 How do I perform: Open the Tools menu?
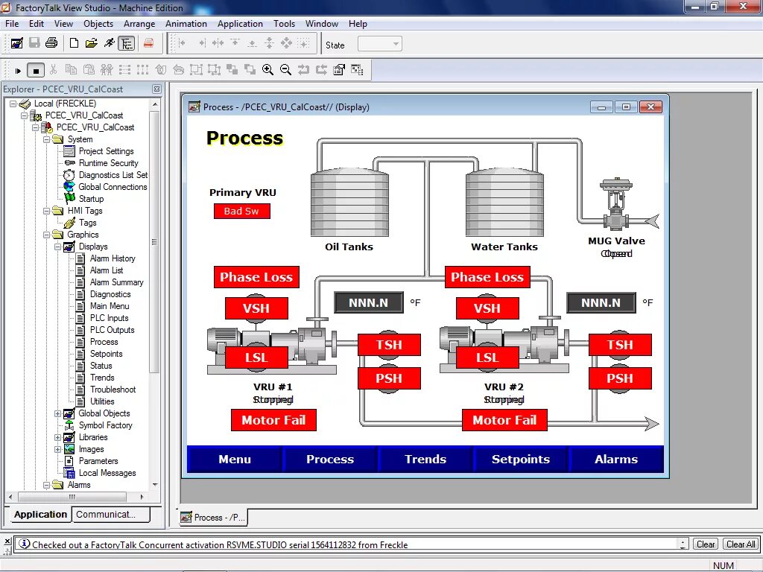point(284,24)
